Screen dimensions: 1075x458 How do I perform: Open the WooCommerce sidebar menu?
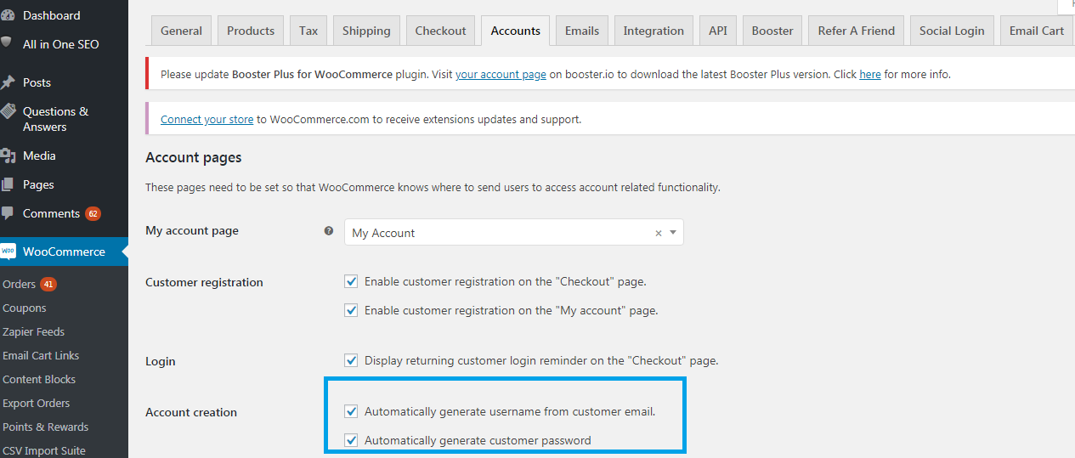tap(64, 252)
